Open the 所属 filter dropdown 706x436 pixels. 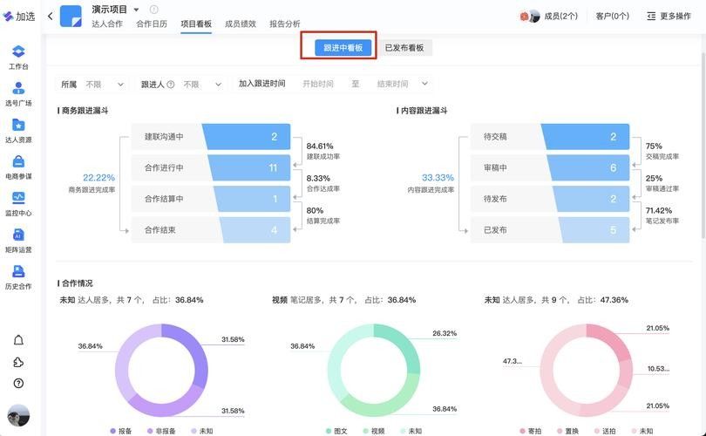(92, 85)
